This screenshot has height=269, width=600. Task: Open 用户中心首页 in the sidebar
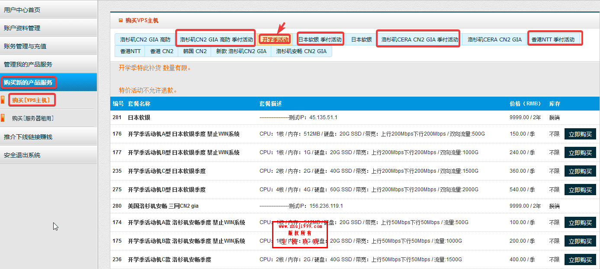(48, 9)
